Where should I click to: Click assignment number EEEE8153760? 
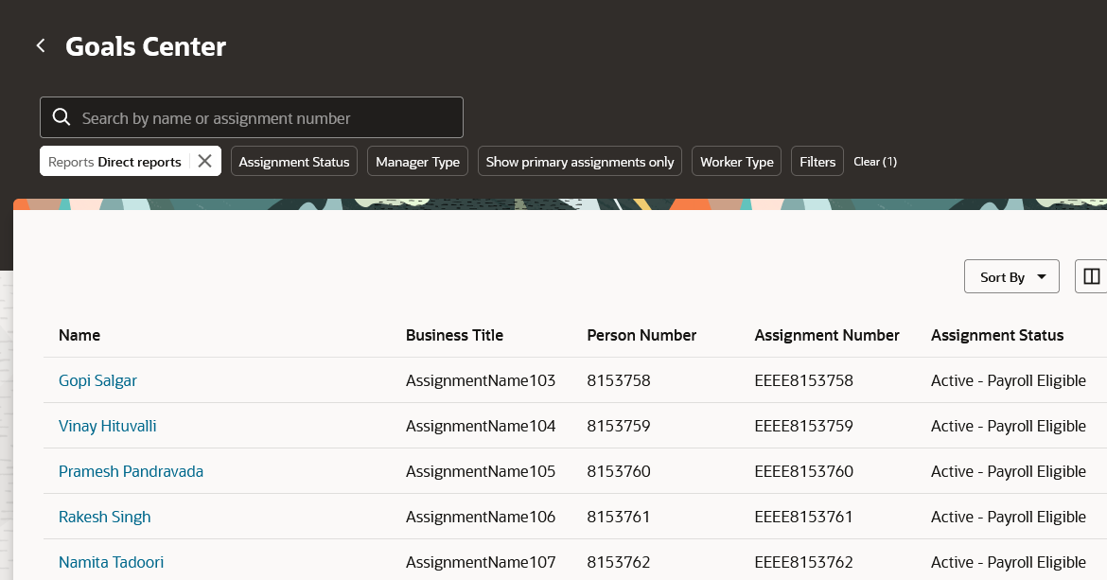(x=804, y=471)
